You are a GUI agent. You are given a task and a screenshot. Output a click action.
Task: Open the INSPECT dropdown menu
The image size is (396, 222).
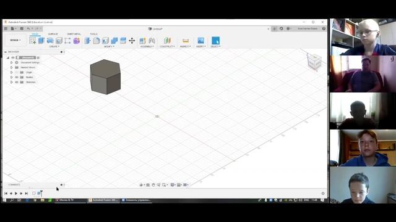[186, 47]
